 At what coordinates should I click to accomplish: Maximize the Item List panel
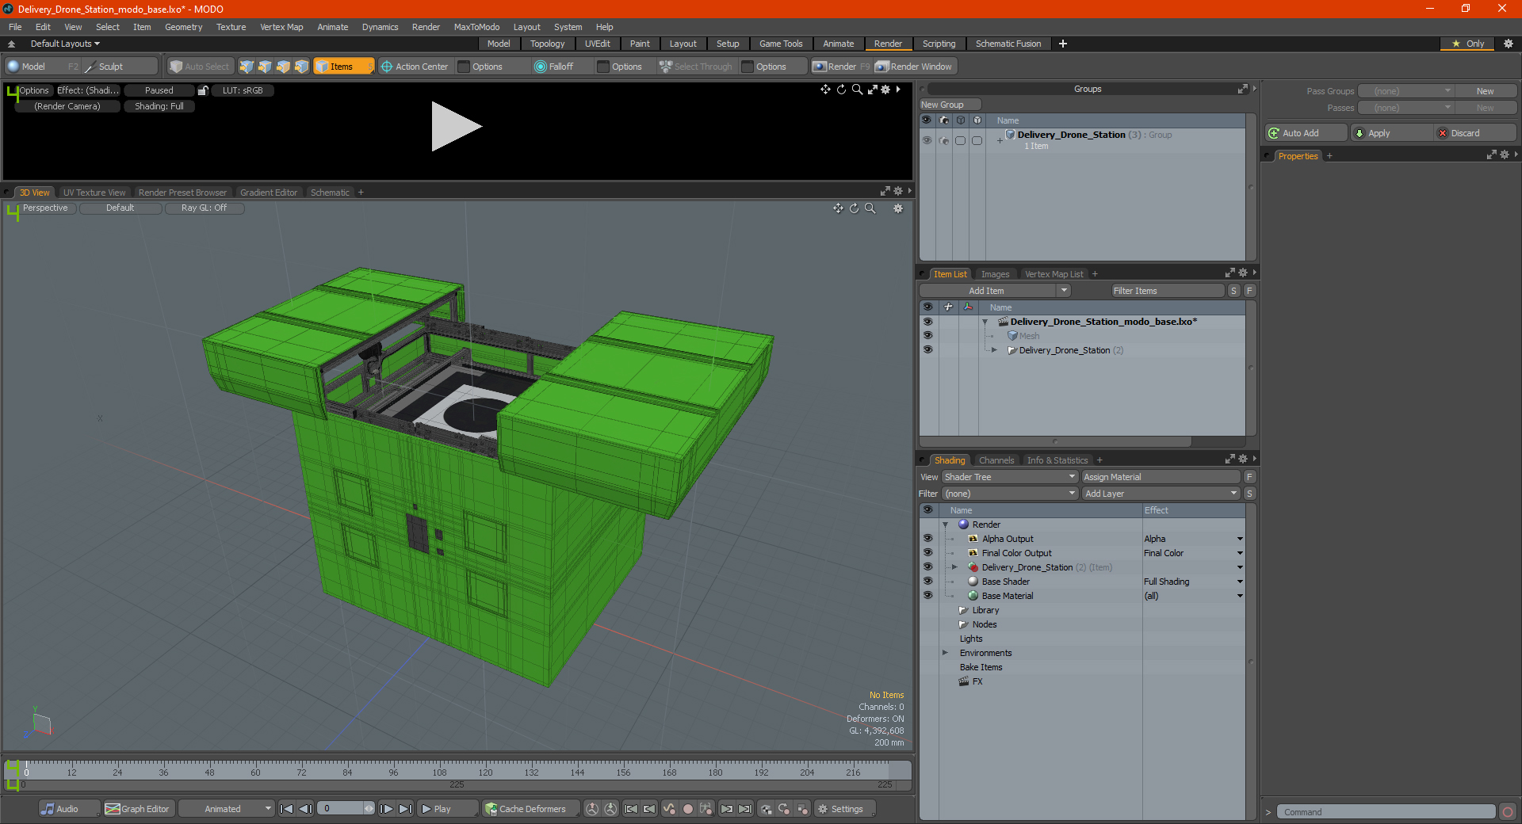point(1230,273)
